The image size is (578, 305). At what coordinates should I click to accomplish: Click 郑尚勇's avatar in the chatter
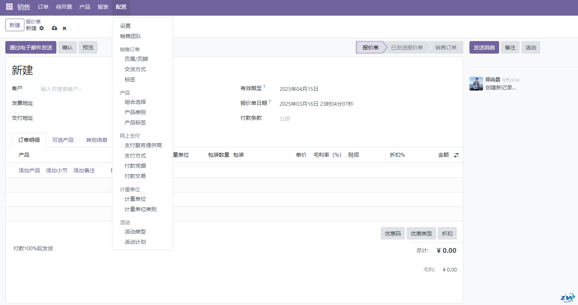(x=476, y=84)
